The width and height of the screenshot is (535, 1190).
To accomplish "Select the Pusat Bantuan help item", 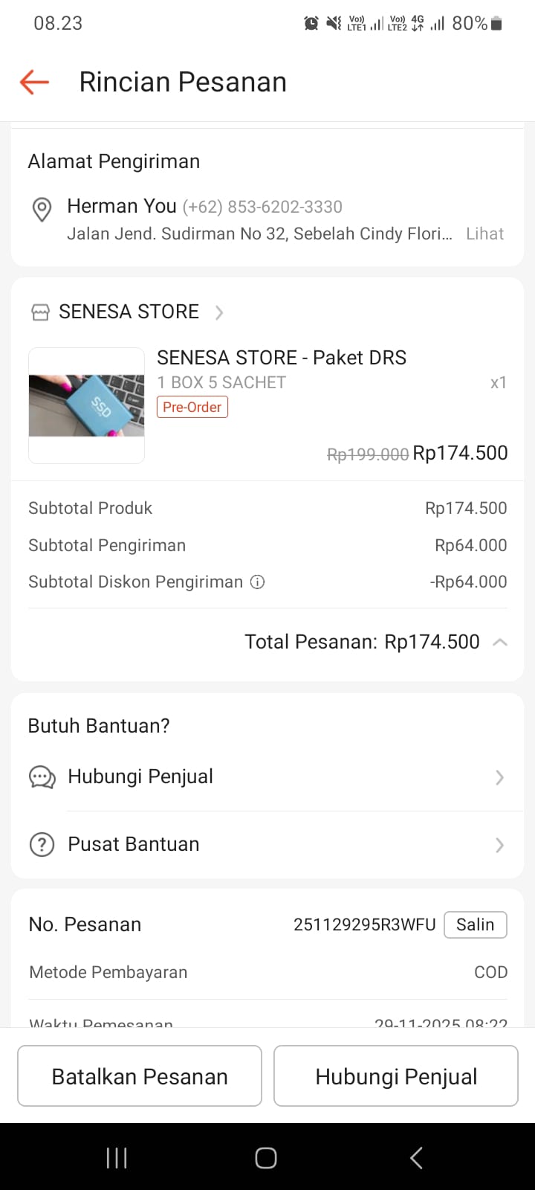I will [x=134, y=844].
